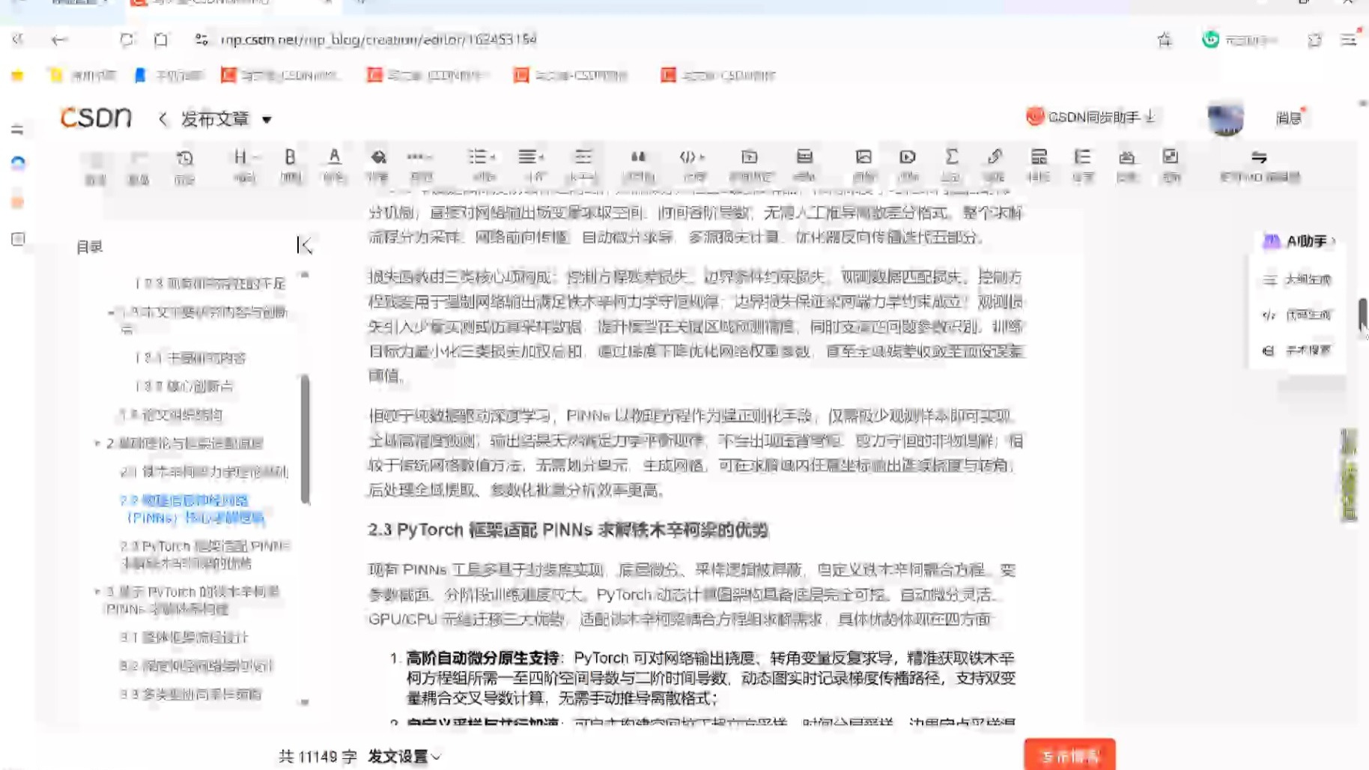Open messages notifications
Screen dimensions: 1369x770
(1289, 118)
